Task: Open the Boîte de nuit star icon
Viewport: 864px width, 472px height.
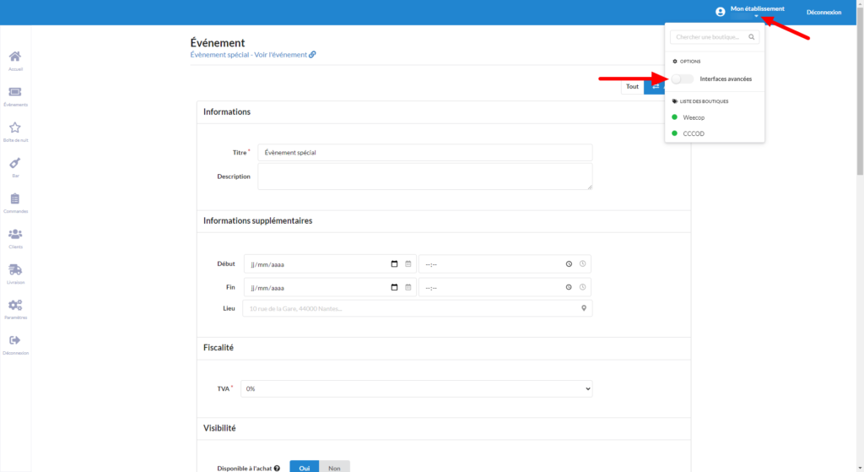Action: pyautogui.click(x=15, y=127)
